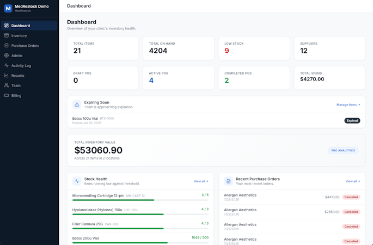This screenshot has width=373, height=245.
Task: Click the Recent Purchase Orders document icon
Action: (x=228, y=181)
